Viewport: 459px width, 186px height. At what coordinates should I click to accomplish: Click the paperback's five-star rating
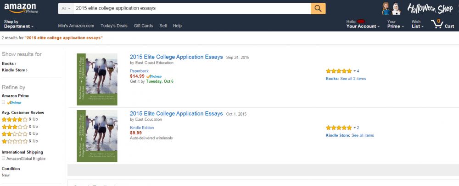pos(338,71)
